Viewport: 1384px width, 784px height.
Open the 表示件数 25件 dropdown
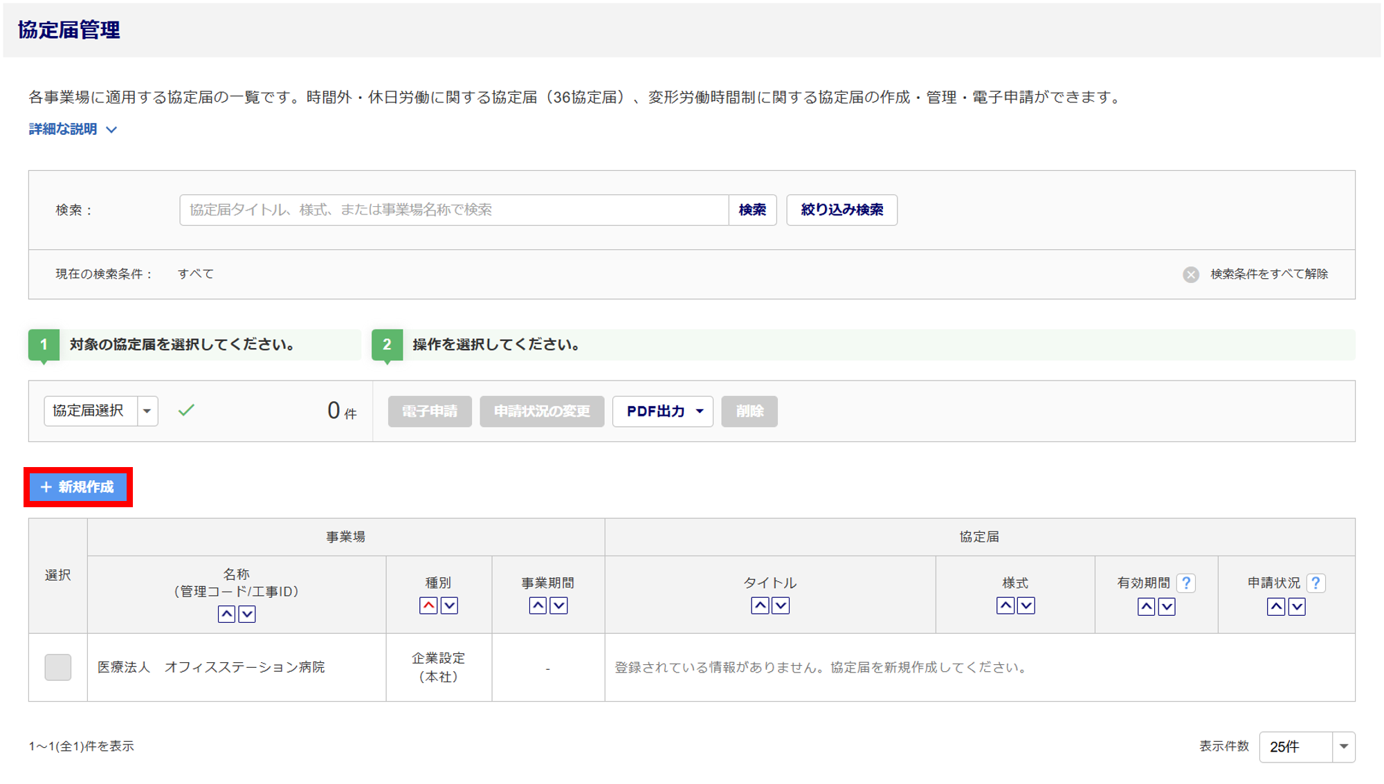pyautogui.click(x=1306, y=747)
